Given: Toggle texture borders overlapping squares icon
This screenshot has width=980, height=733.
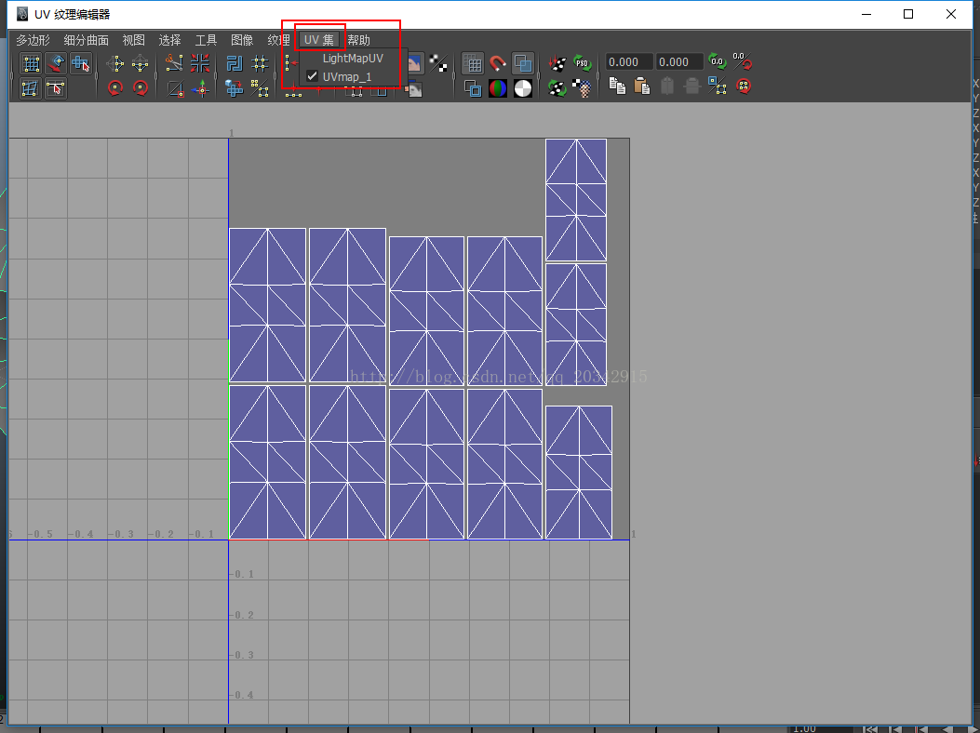Looking at the screenshot, I should point(473,88).
